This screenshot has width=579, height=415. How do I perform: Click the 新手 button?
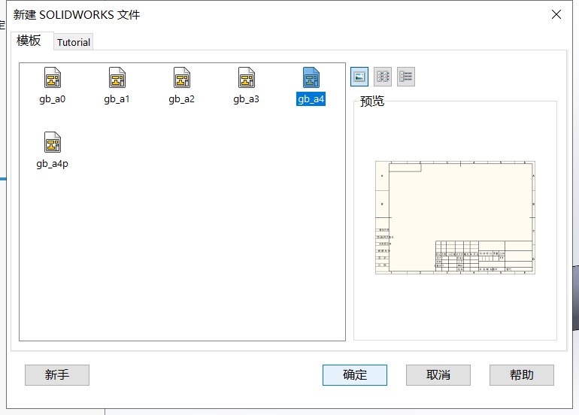pyautogui.click(x=57, y=375)
